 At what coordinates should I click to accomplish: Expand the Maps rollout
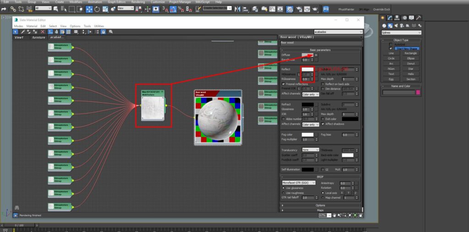(x=320, y=210)
